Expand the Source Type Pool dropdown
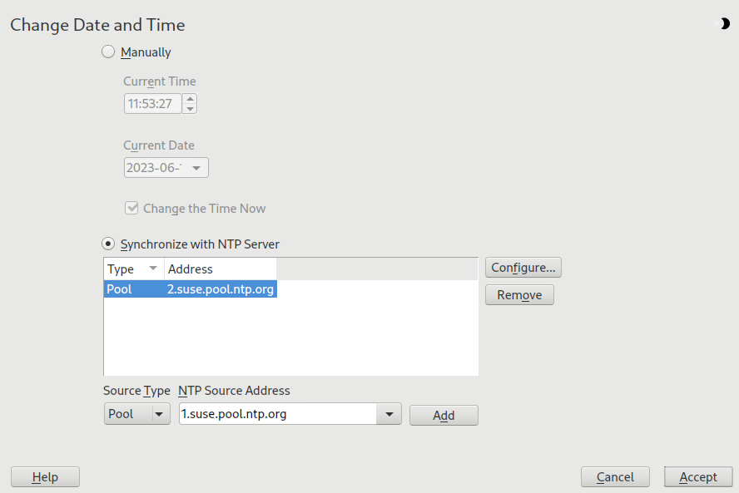Viewport: 739px width, 493px height. pyautogui.click(x=161, y=414)
